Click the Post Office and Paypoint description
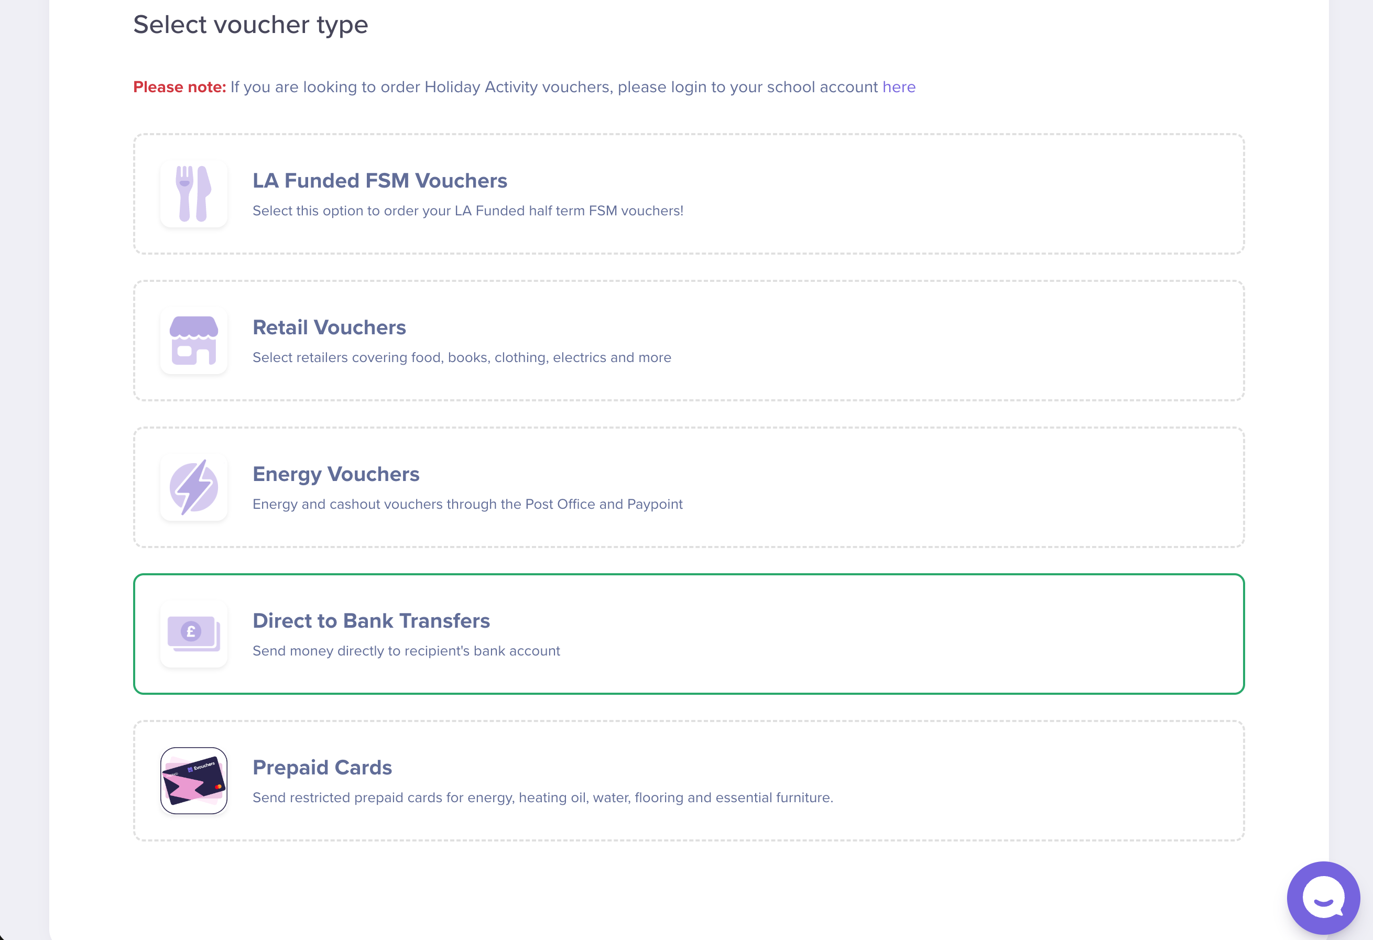 click(467, 504)
